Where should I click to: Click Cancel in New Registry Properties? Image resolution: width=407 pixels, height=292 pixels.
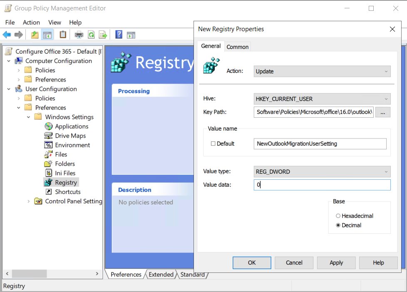pos(294,262)
